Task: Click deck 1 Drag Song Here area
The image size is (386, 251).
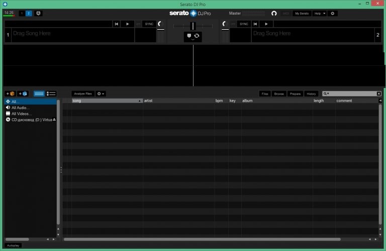Action: (x=73, y=35)
